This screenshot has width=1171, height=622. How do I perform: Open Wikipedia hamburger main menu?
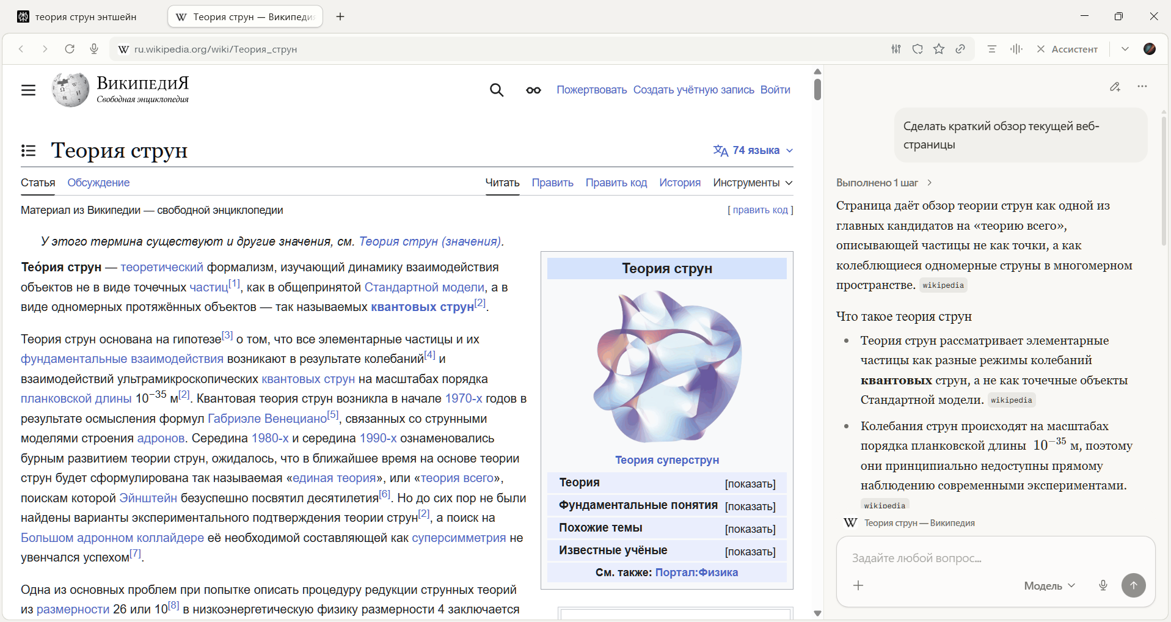tap(28, 90)
